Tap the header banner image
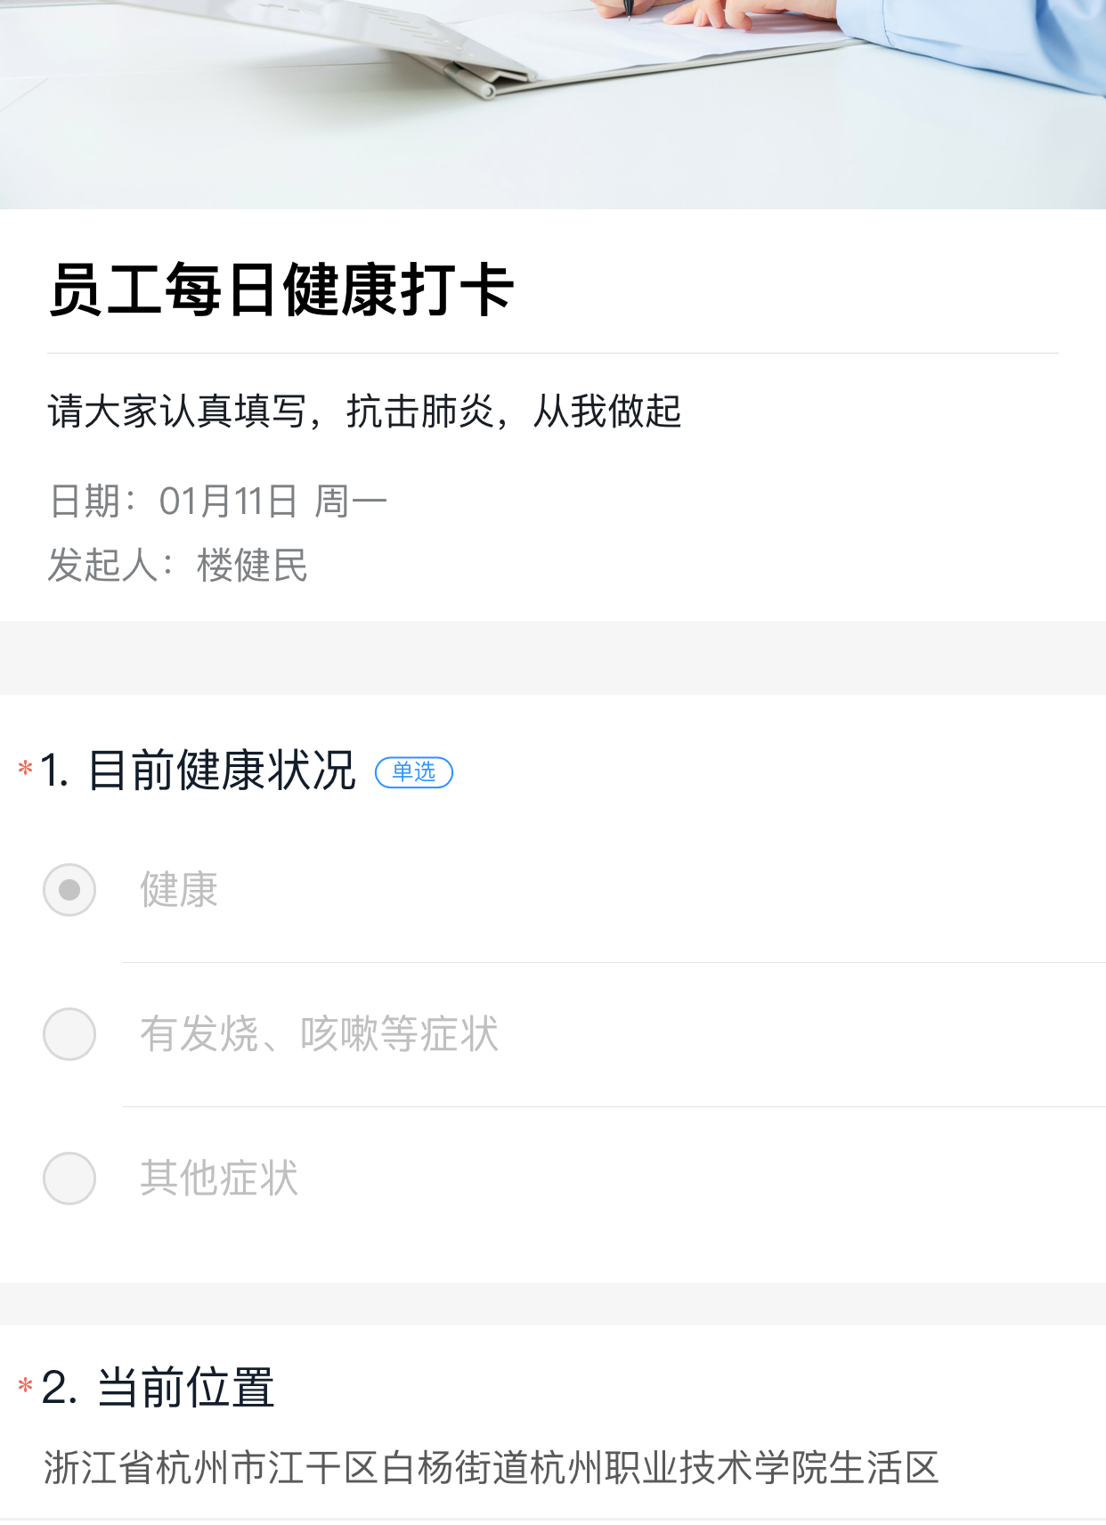Screen dimensions: 1106x1525 pos(552,104)
